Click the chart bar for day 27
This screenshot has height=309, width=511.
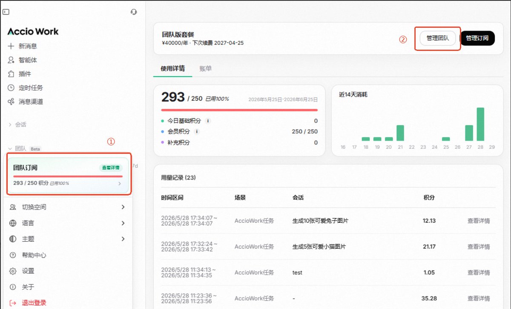pos(469,133)
